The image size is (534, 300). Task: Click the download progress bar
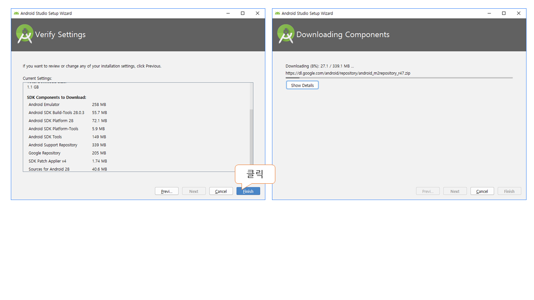(x=399, y=77)
